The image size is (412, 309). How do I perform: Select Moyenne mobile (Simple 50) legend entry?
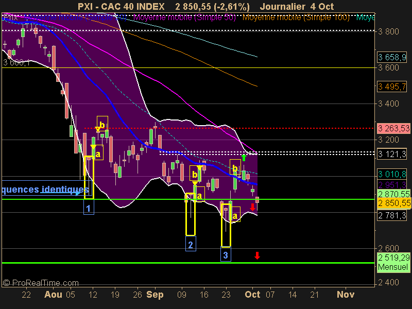tap(184, 18)
